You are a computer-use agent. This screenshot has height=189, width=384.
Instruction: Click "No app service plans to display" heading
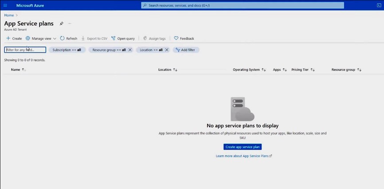243,126
